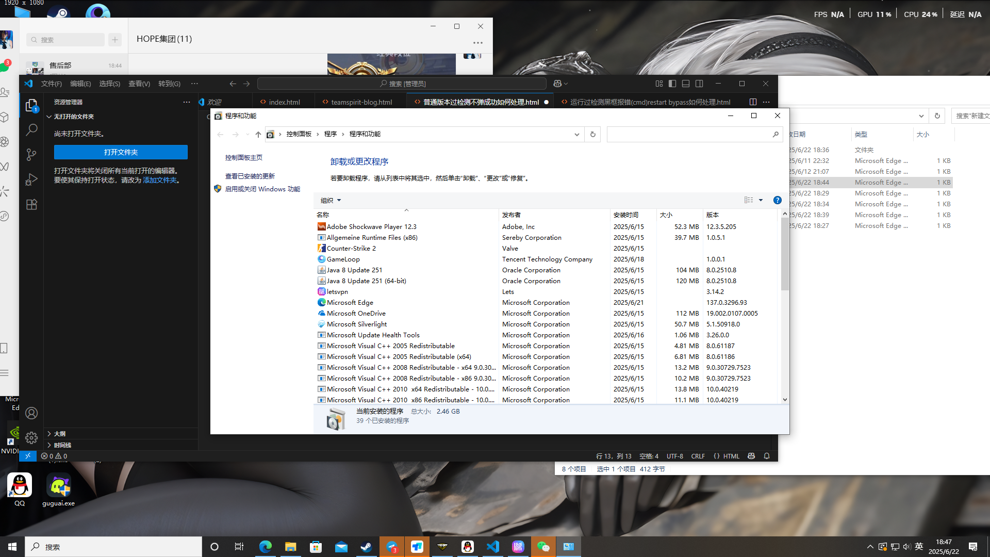Click Windows taskbar search box

[x=113, y=547]
